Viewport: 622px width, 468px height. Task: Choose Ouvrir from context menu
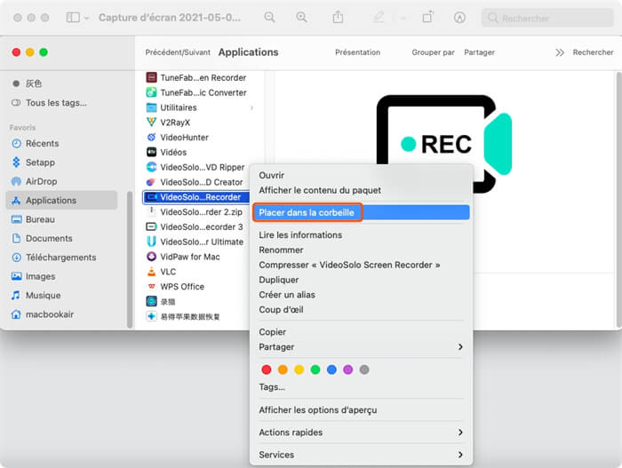click(x=361, y=175)
